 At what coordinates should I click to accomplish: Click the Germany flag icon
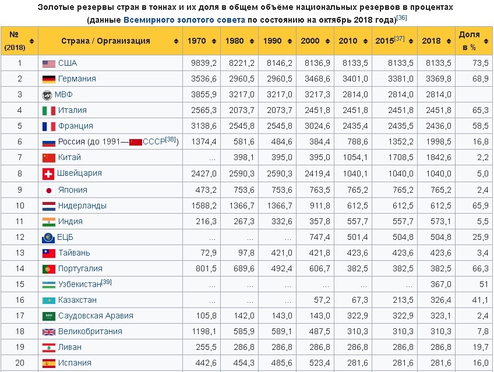point(48,79)
